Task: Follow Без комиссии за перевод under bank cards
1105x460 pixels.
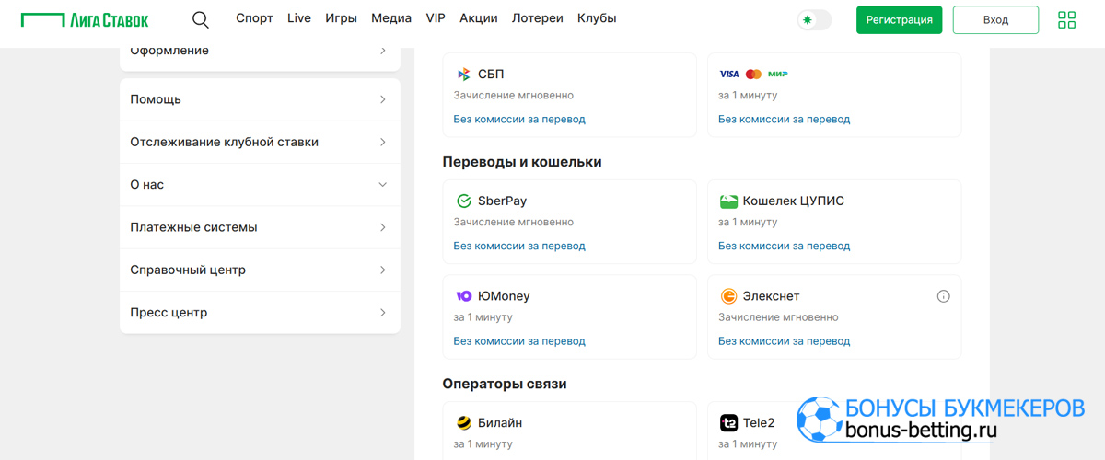Action: 785,119
